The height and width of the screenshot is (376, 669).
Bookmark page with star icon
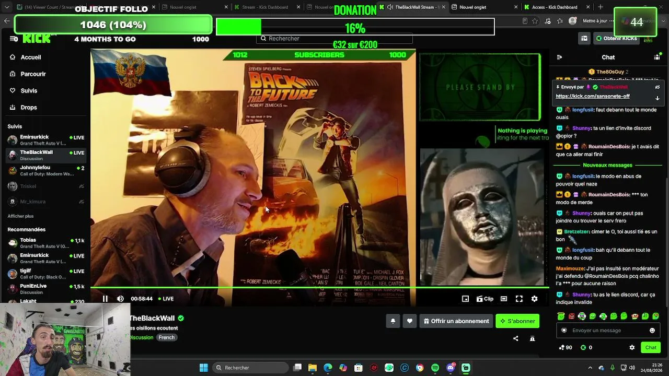[535, 21]
